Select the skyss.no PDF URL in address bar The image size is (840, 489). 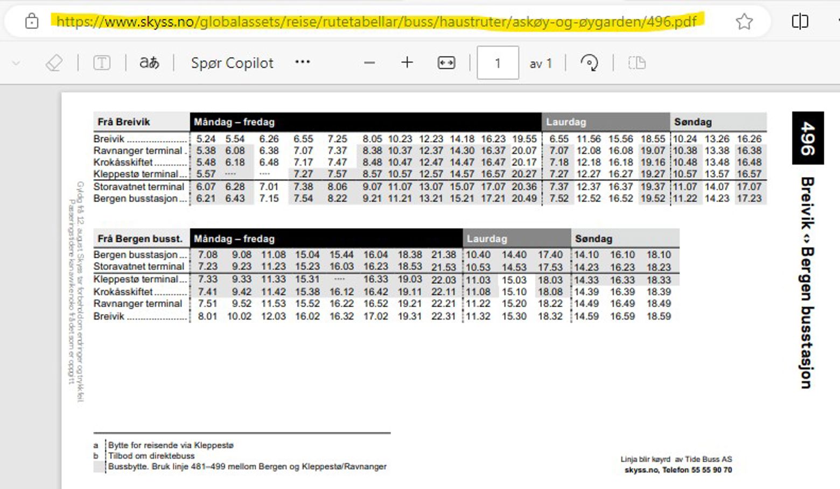tap(376, 22)
